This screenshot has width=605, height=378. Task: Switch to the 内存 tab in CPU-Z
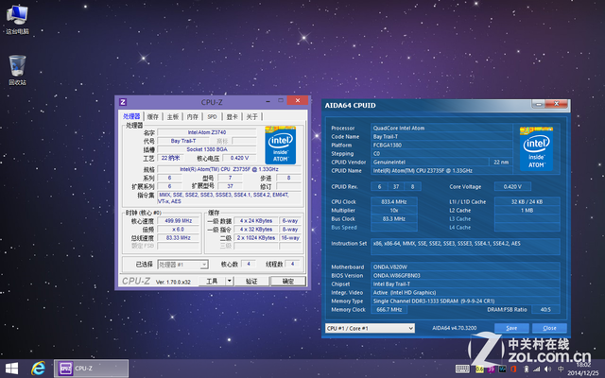193,117
